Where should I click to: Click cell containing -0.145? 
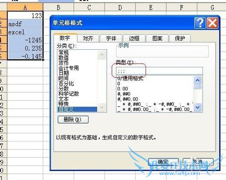click(x=25, y=56)
